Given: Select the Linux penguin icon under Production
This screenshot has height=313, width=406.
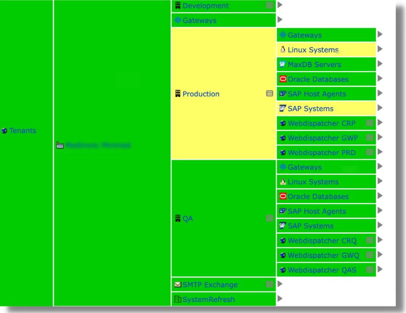Looking at the screenshot, I should (x=282, y=49).
